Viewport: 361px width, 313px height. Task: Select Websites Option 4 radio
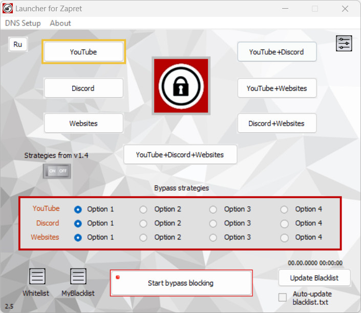[284, 237]
